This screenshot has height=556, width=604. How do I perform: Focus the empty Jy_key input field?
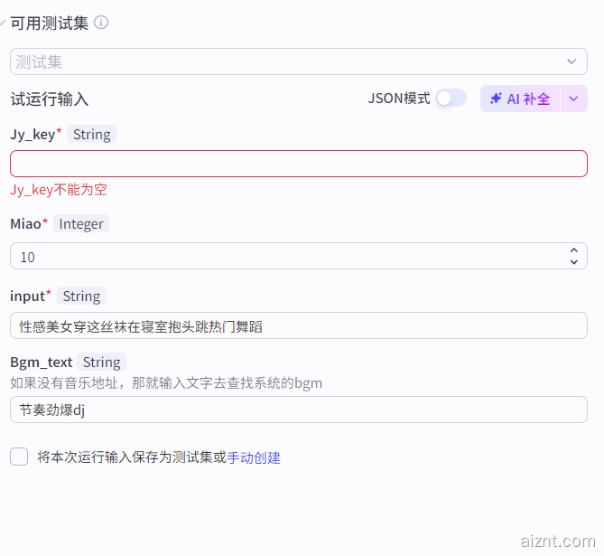tap(299, 164)
